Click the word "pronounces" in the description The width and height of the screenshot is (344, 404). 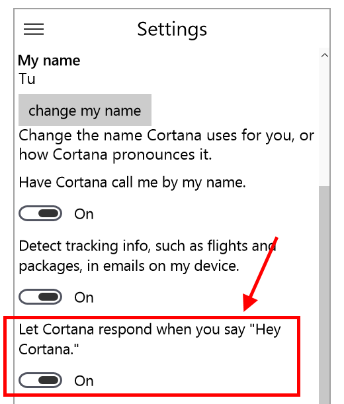point(153,156)
